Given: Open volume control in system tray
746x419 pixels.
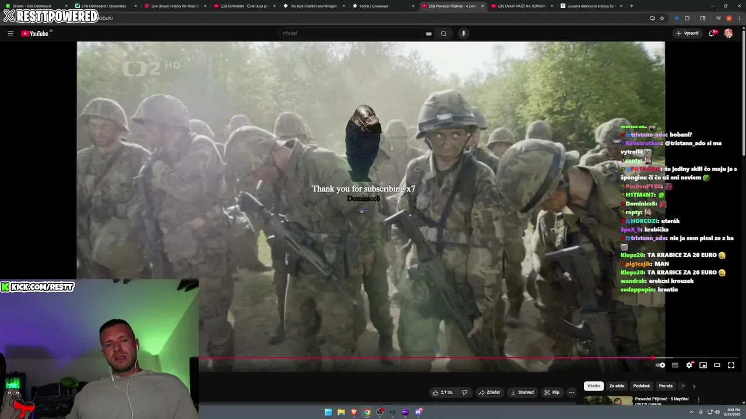Looking at the screenshot, I should (x=717, y=412).
